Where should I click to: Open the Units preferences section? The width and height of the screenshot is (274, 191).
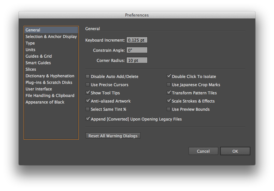pyautogui.click(x=51, y=50)
